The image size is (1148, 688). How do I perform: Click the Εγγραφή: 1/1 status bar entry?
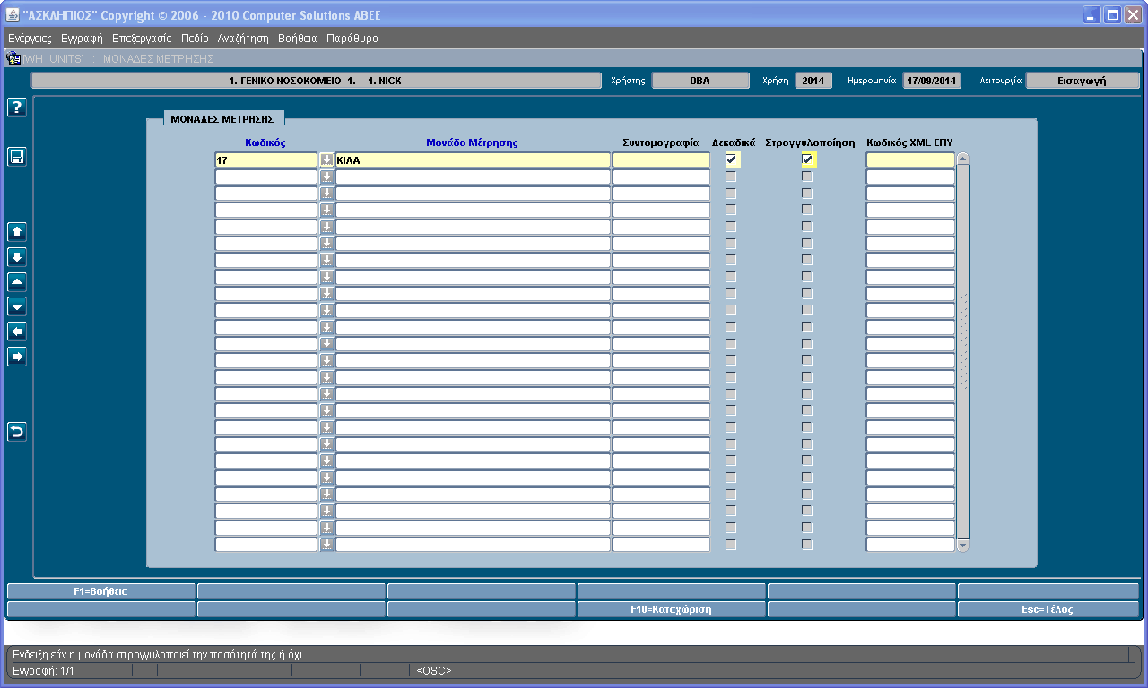point(43,670)
